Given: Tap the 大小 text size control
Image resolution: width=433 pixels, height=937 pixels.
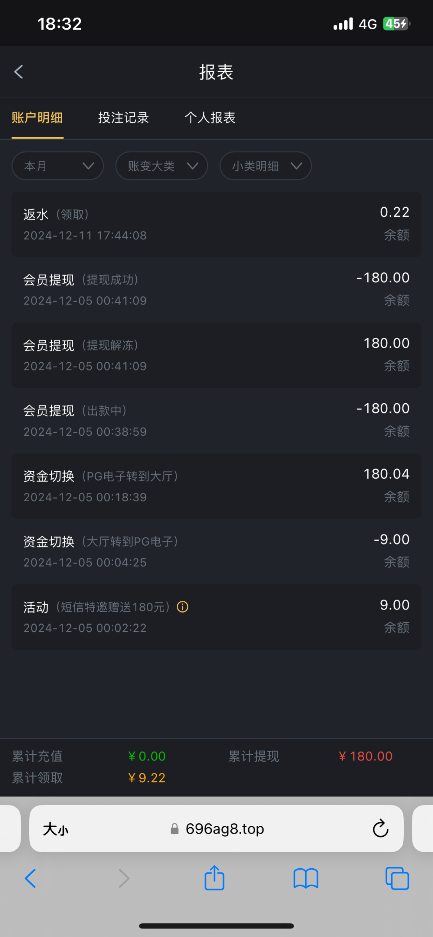Looking at the screenshot, I should point(55,828).
